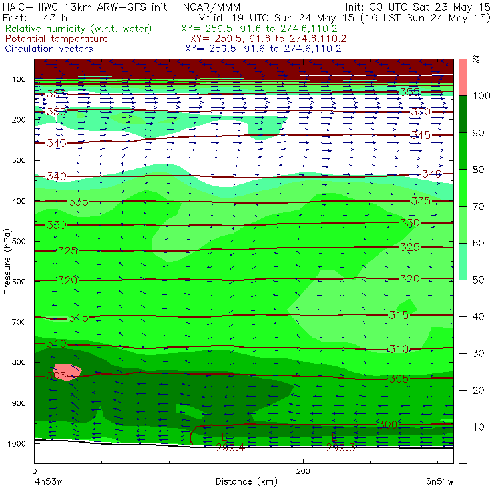Click the '299.3' low marker label
494x494 pixels.
pos(340,447)
